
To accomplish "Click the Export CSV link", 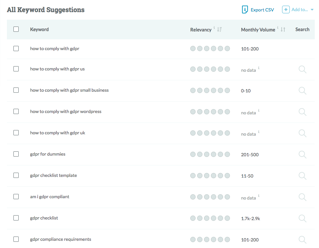I will pos(258,10).
